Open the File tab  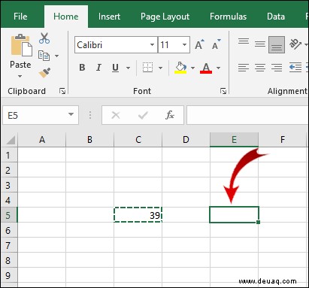click(20, 17)
